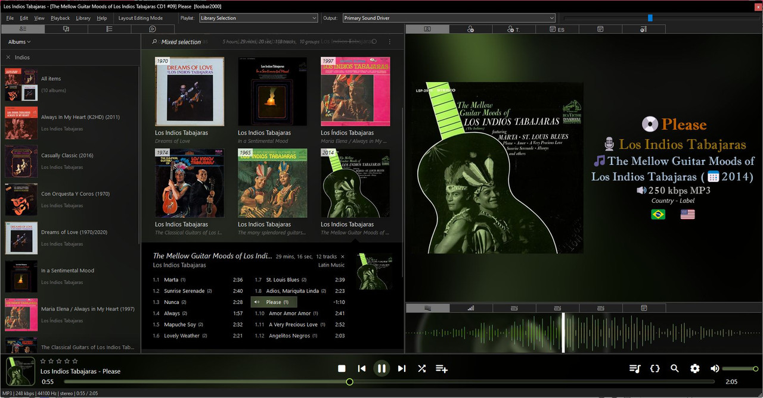Open the settings gear icon
The height and width of the screenshot is (398, 763).
click(695, 368)
